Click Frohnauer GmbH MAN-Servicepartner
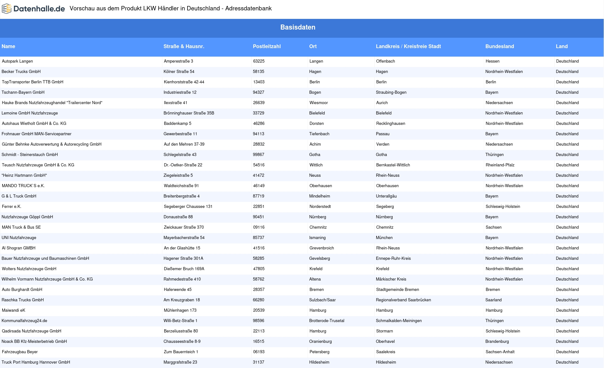 coord(36,134)
